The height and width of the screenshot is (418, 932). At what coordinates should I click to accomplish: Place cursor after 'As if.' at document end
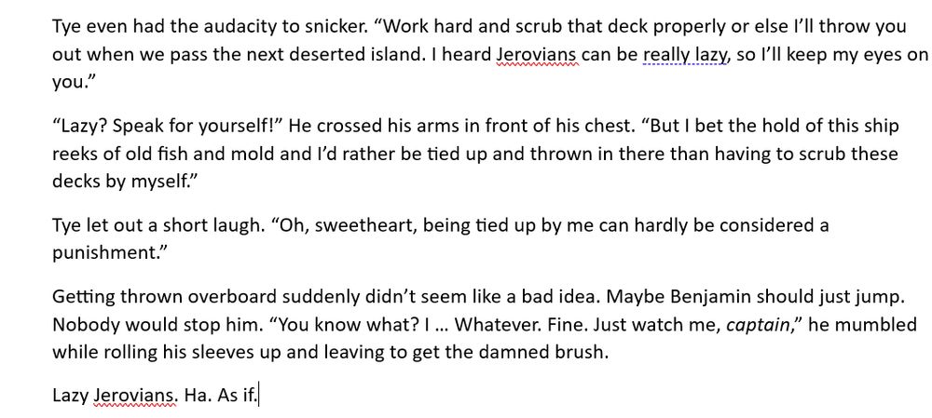(x=259, y=396)
